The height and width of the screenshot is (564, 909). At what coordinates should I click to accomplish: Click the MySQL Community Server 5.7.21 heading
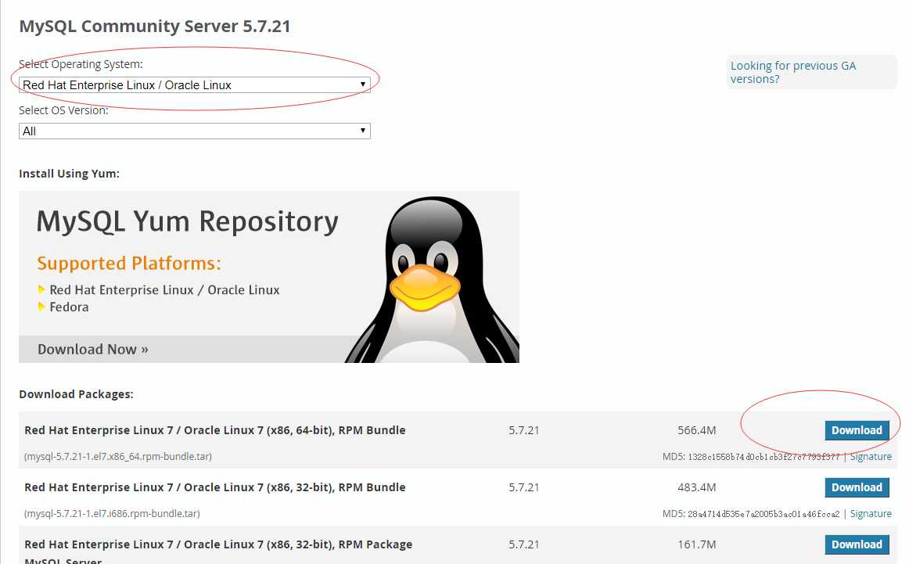(x=155, y=27)
